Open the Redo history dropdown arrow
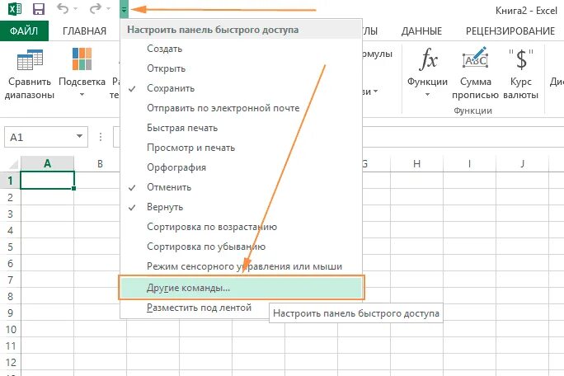Screen dimensions: 564x376 click(x=108, y=9)
